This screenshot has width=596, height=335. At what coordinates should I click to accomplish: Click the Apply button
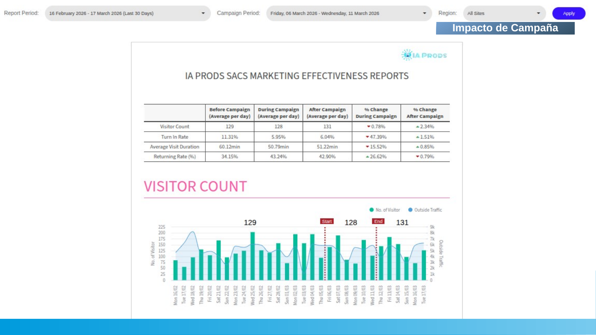pyautogui.click(x=569, y=13)
